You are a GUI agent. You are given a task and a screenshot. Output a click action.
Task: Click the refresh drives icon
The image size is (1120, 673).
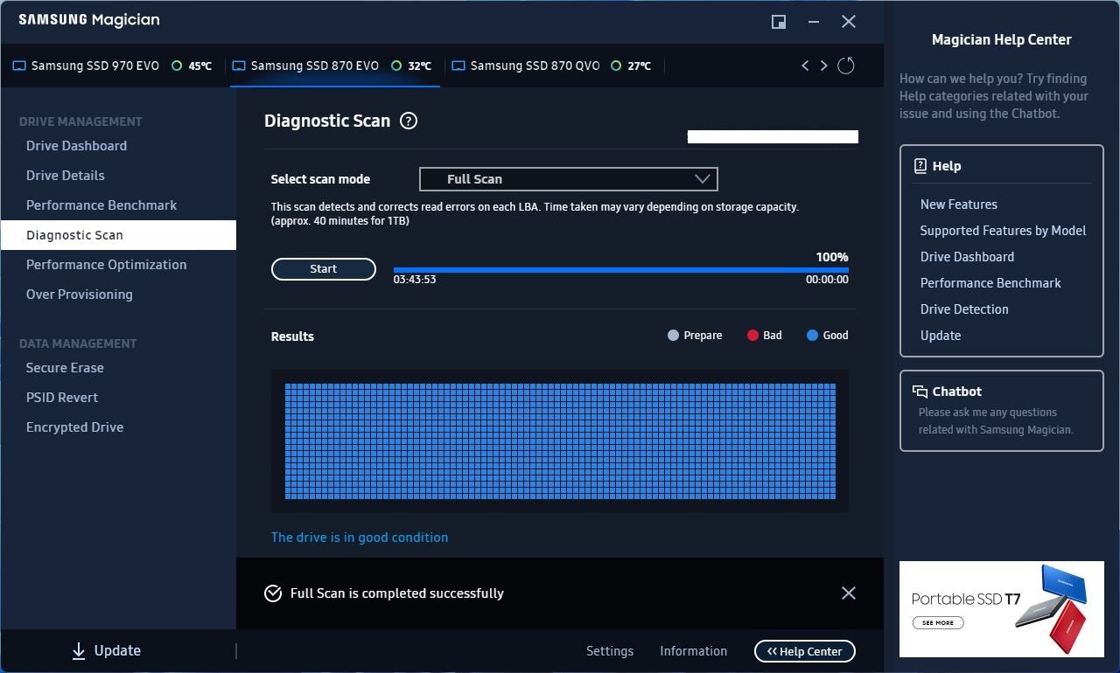pyautogui.click(x=846, y=66)
